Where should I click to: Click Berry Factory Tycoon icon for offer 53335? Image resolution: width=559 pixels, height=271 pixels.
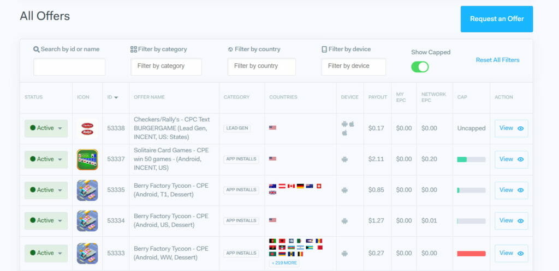click(x=87, y=190)
